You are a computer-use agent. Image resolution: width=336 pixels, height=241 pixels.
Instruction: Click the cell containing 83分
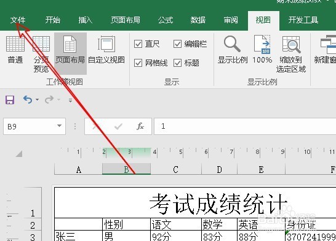[219, 236]
